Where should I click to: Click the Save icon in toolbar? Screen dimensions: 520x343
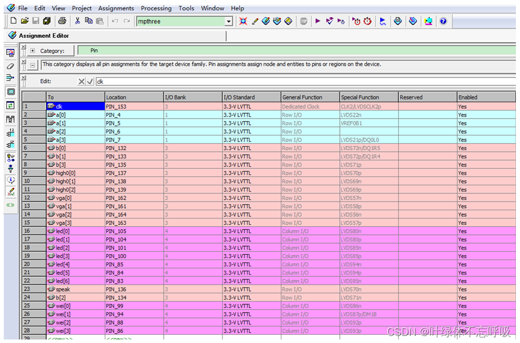tap(36, 21)
